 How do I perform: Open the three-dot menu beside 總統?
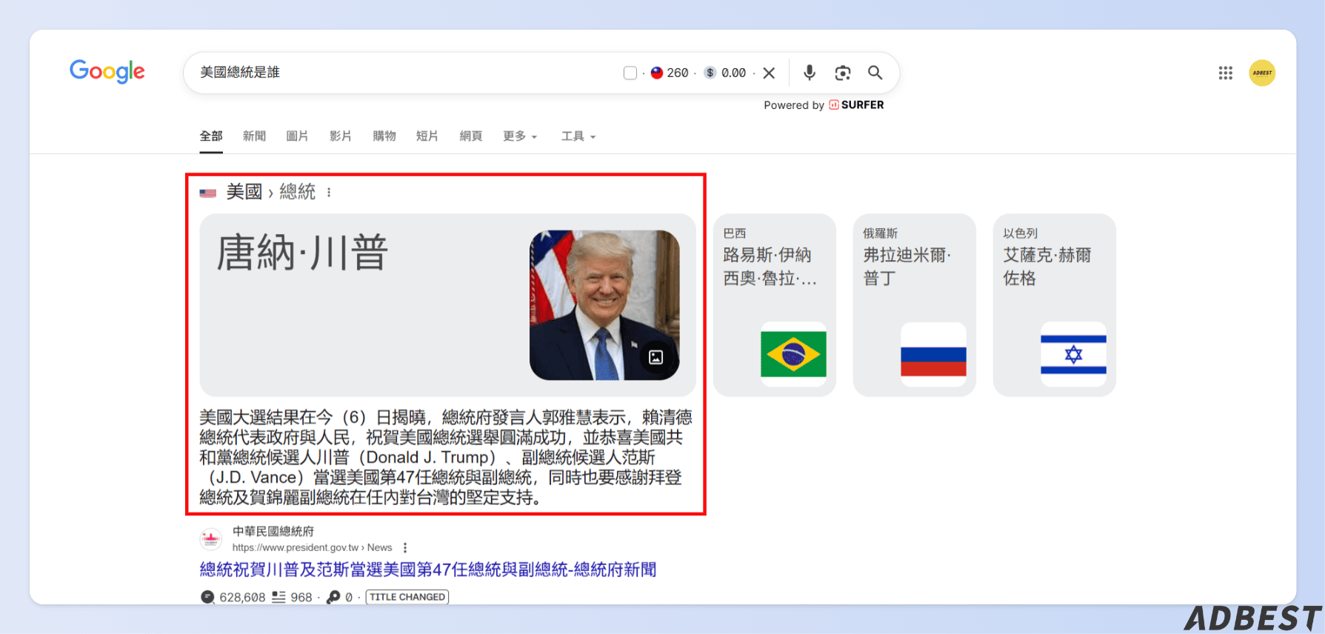tap(329, 193)
